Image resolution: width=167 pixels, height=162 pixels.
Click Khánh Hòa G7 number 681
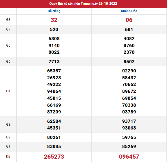click(x=129, y=29)
